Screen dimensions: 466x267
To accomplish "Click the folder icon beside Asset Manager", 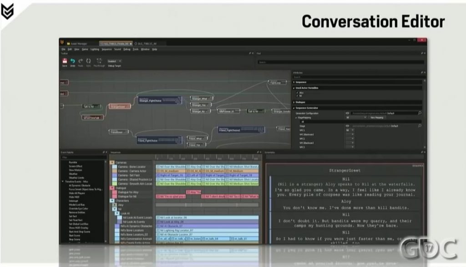I will (x=68, y=43).
